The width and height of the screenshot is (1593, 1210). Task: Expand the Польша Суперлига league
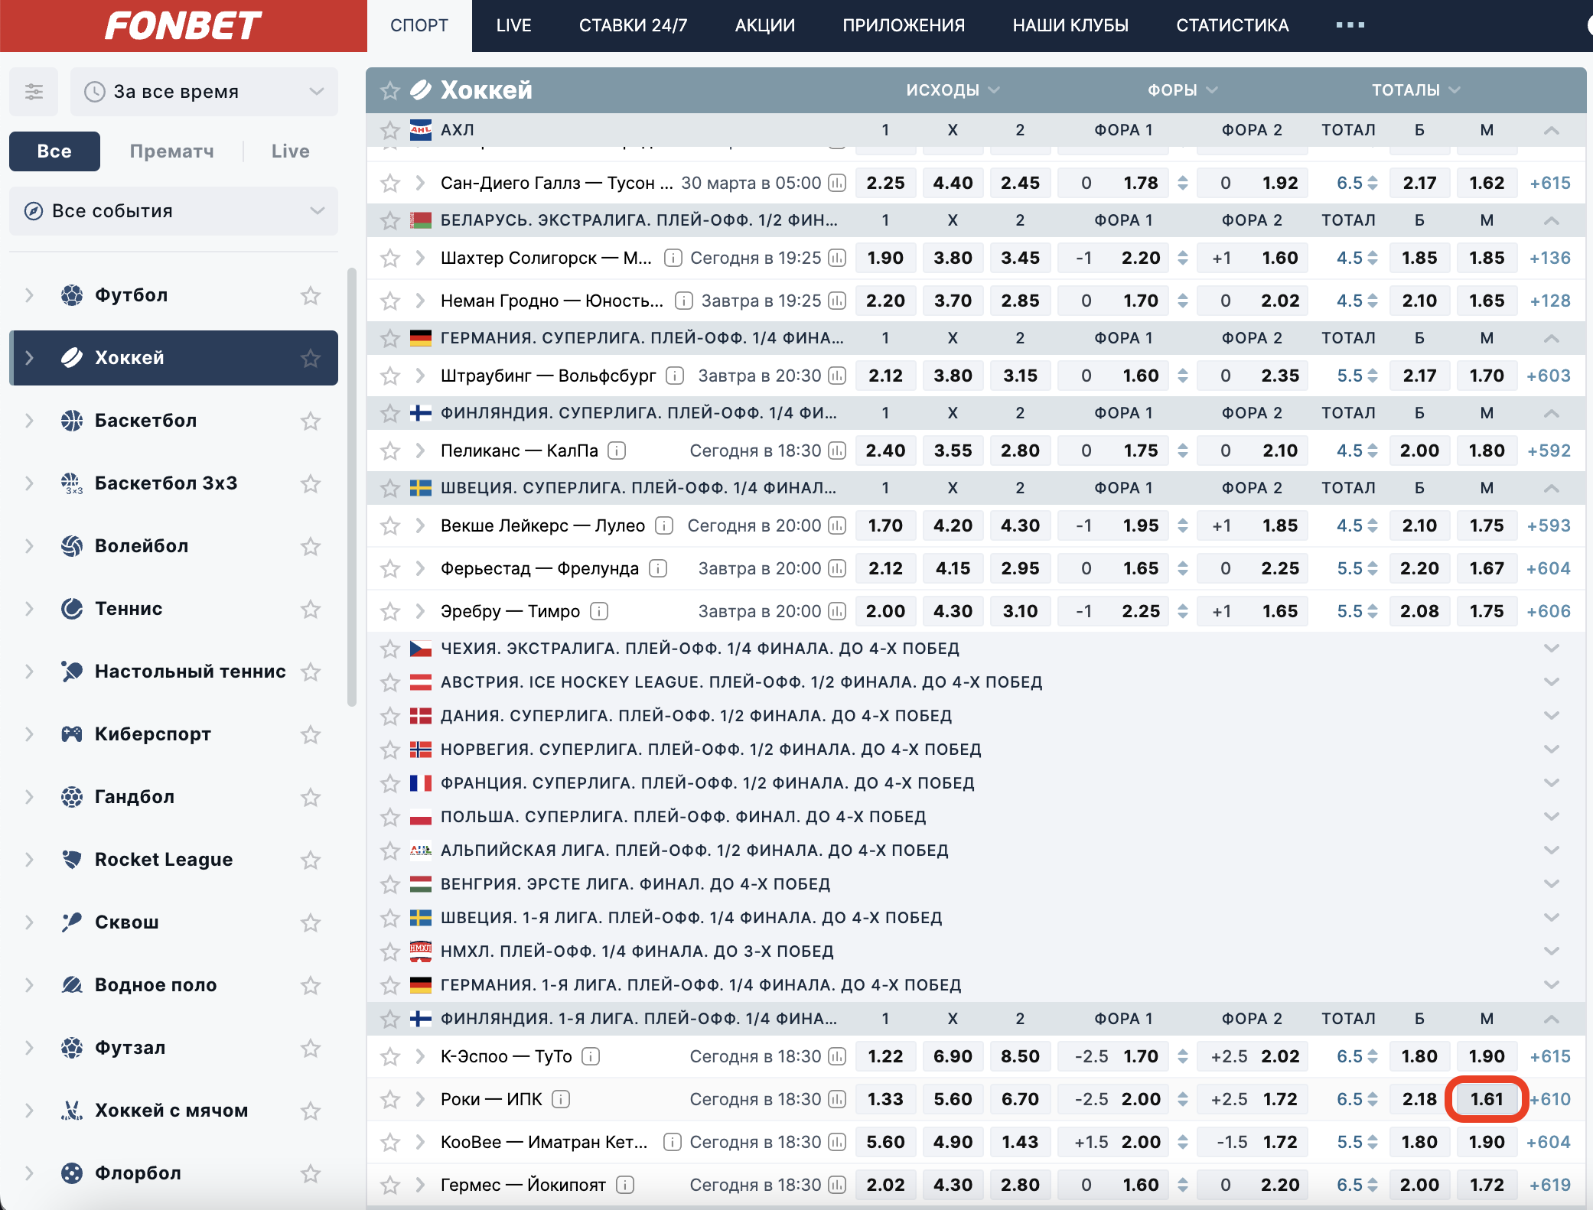pyautogui.click(x=1552, y=817)
